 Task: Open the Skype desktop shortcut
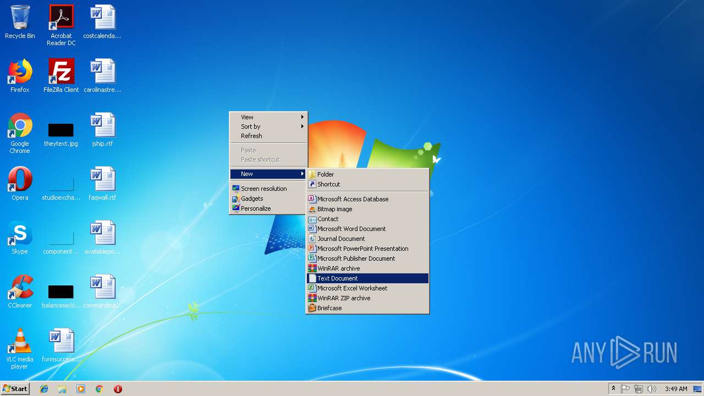pyautogui.click(x=20, y=238)
